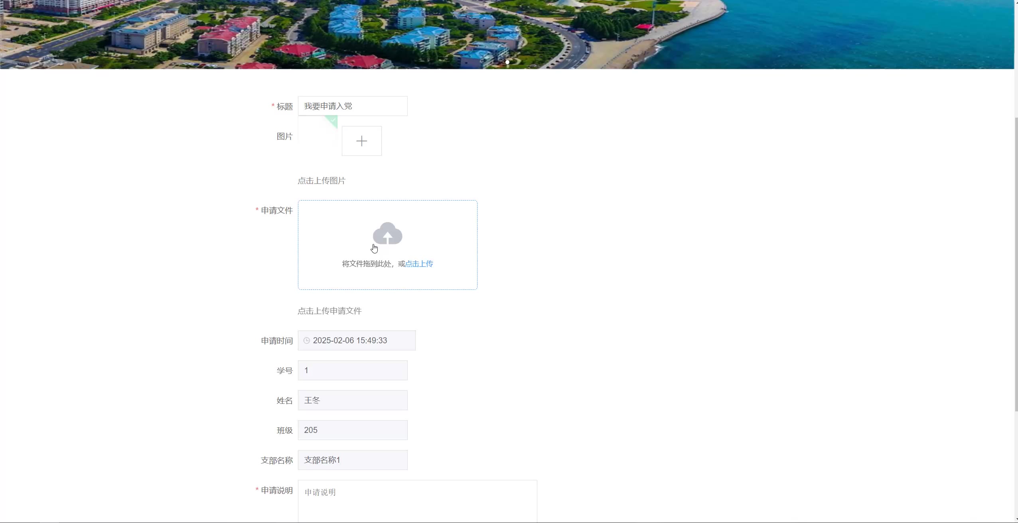Screen dimensions: 1018x523
Task: Click the plus icon to add image
Action: [x=361, y=141]
